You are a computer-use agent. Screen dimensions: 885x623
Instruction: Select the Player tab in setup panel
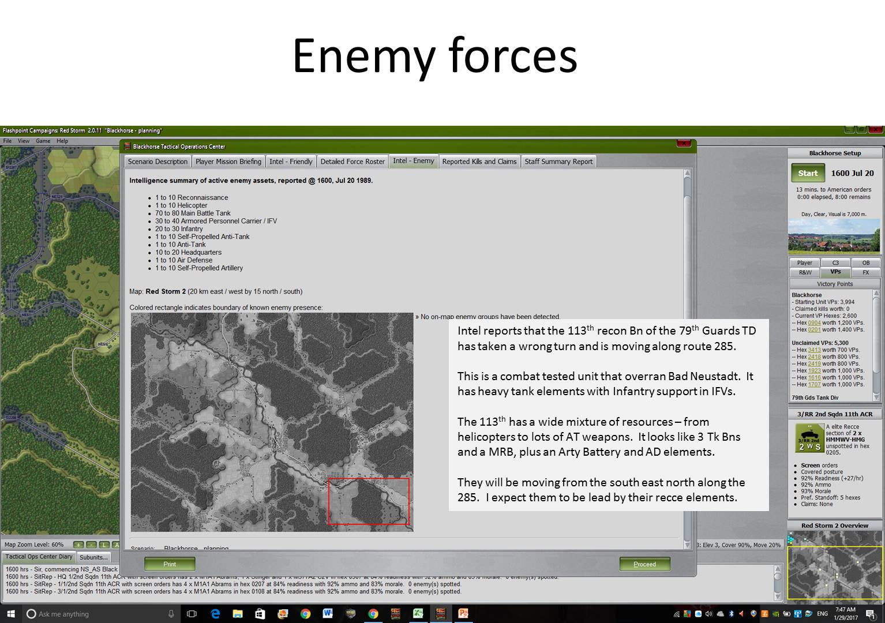804,262
